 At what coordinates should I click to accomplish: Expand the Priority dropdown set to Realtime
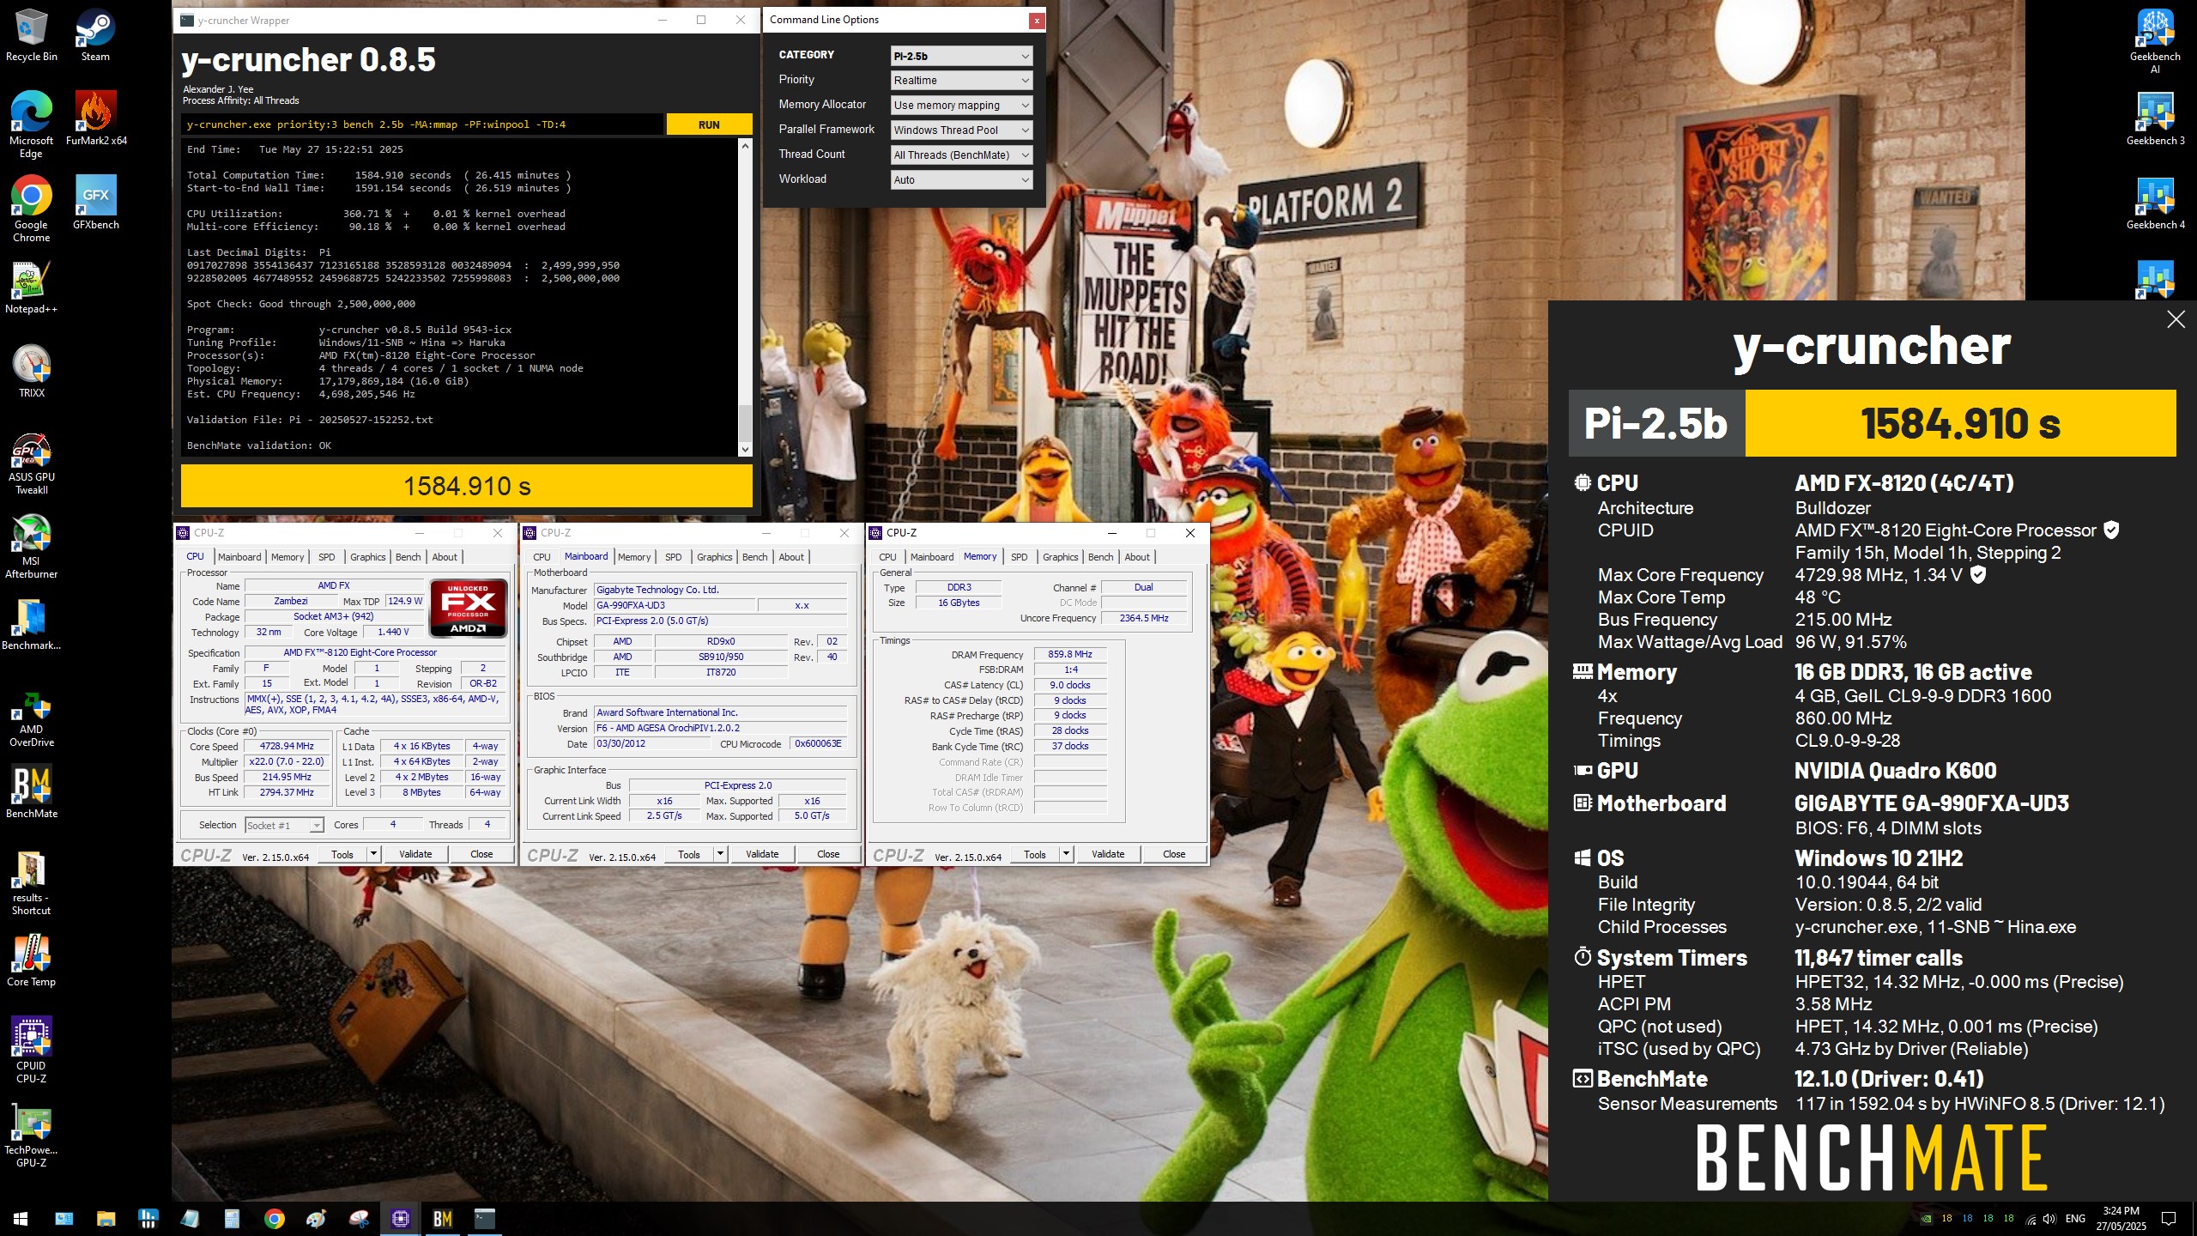pos(961,81)
